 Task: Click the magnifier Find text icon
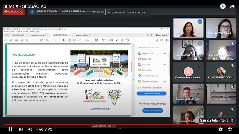tap(27, 40)
